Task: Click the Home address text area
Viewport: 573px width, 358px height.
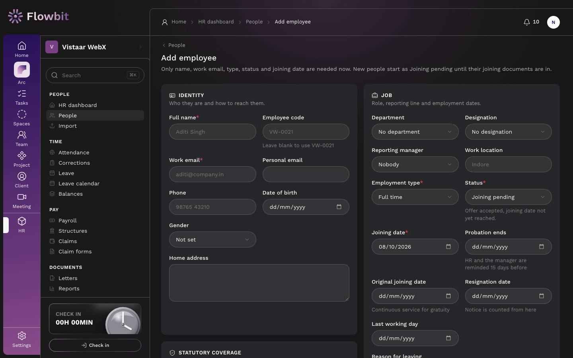Action: point(259,283)
